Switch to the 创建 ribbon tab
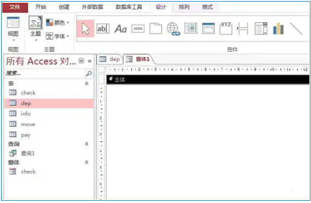The image size is (311, 203). tap(64, 7)
